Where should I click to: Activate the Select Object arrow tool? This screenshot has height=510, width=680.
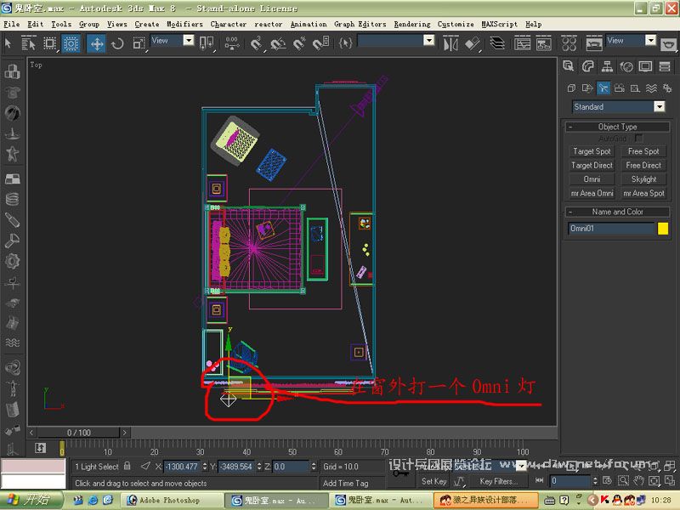(8, 43)
